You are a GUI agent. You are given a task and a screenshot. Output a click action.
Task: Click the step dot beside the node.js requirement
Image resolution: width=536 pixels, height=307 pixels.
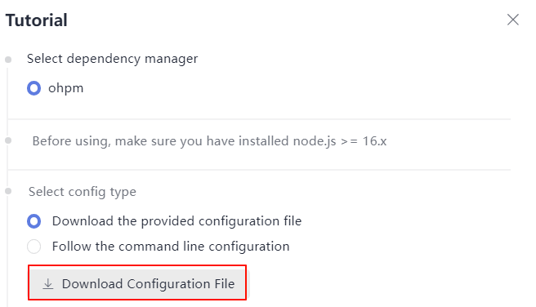click(x=8, y=140)
